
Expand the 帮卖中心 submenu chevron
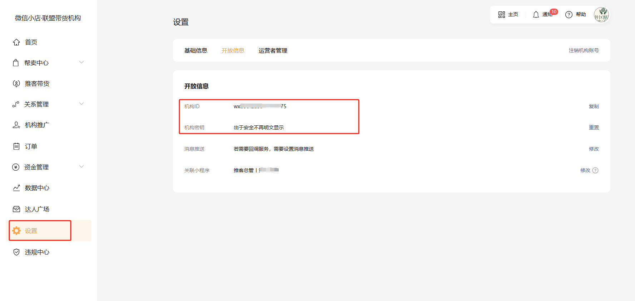click(x=81, y=62)
